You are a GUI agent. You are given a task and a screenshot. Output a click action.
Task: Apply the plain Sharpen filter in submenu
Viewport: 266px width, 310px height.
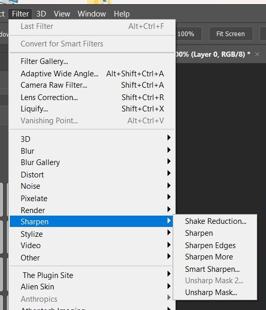(x=215, y=233)
